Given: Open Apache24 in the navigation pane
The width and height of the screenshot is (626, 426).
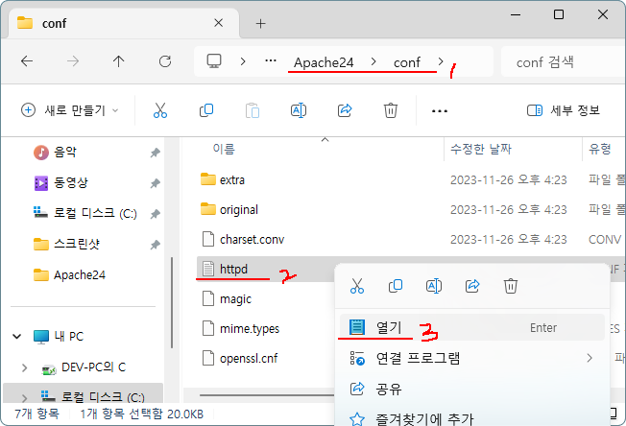Looking at the screenshot, I should pos(79,275).
